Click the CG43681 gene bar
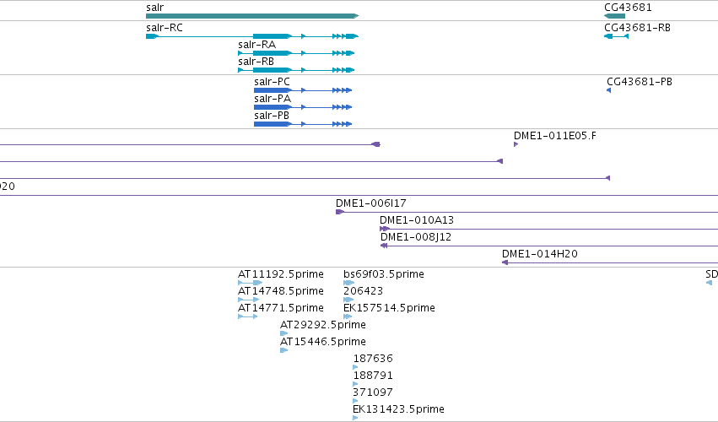This screenshot has height=422, width=718. click(614, 16)
